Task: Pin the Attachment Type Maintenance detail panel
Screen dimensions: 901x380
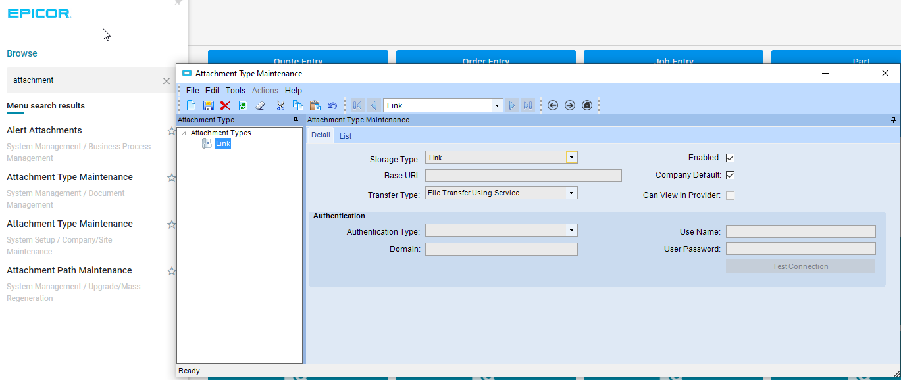Action: click(893, 120)
